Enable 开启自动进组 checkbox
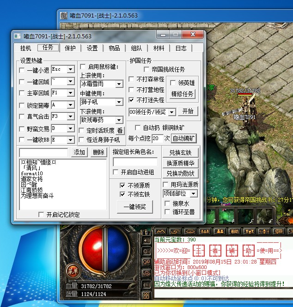The image size is (293, 307). [116, 172]
